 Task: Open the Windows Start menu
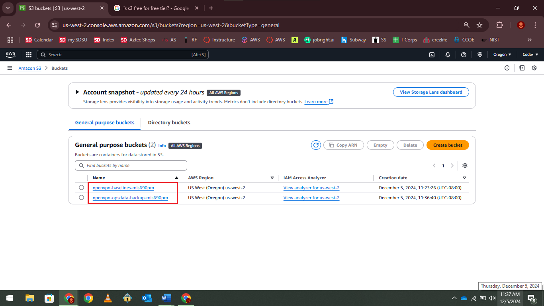point(9,298)
